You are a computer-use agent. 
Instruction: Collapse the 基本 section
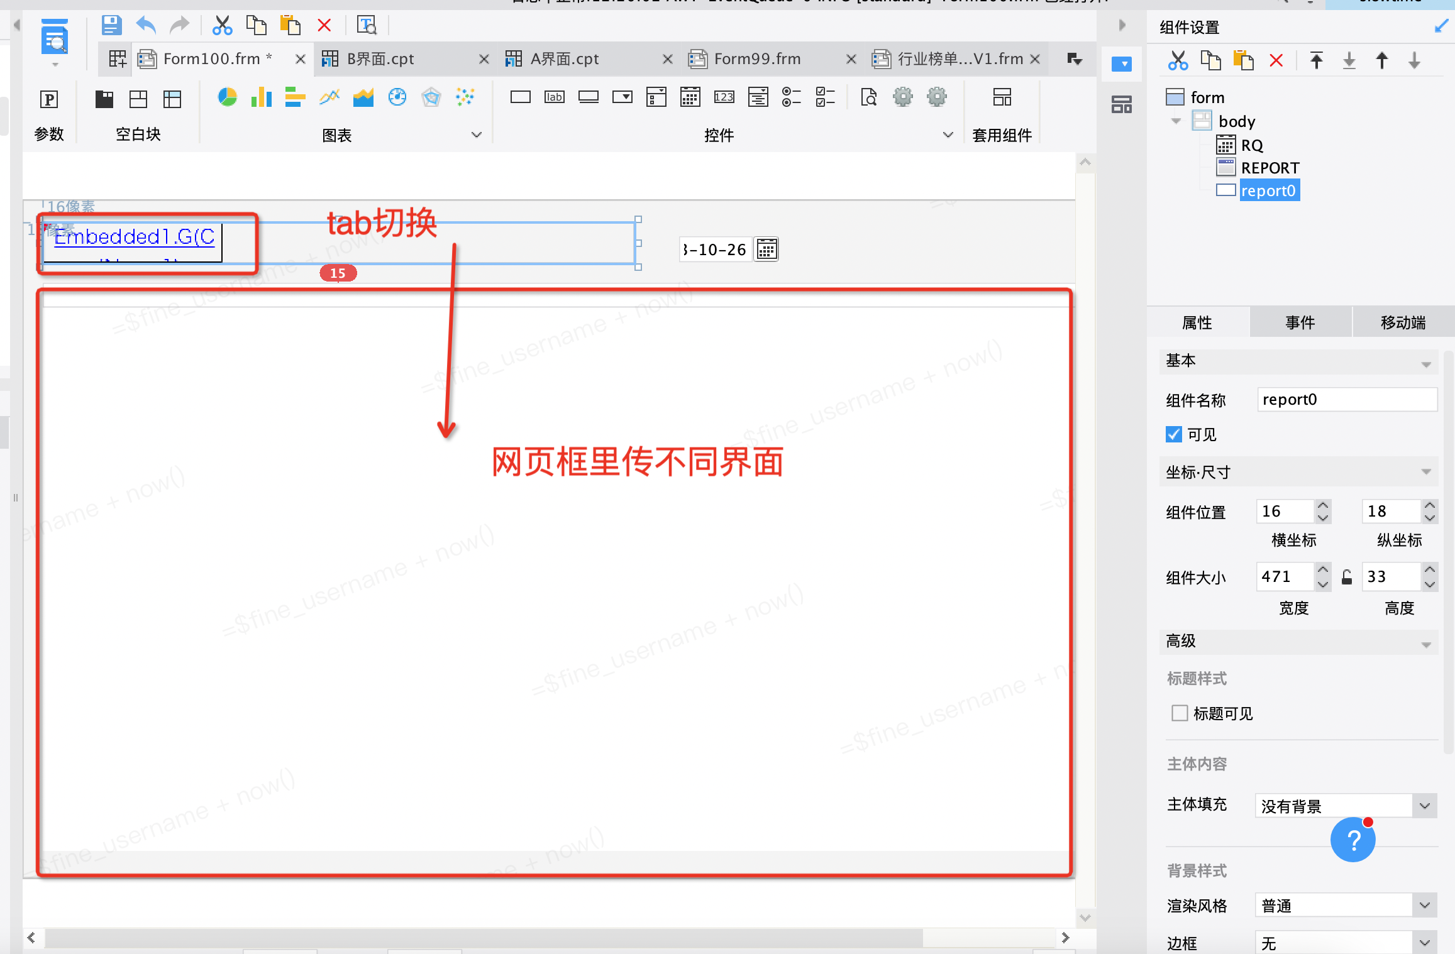1425,365
